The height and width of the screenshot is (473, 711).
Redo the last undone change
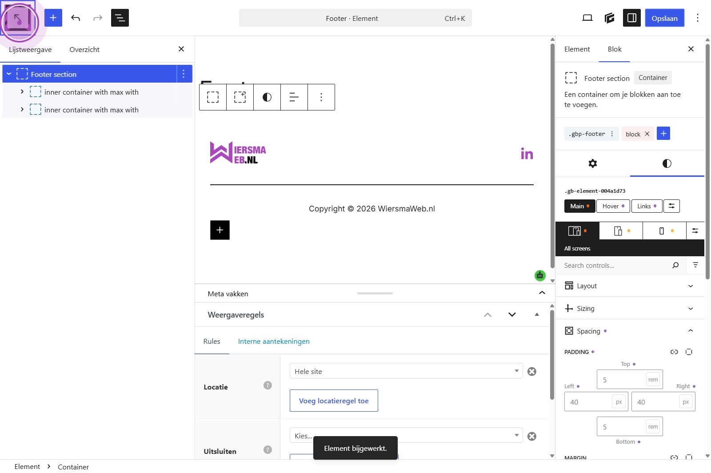(98, 18)
